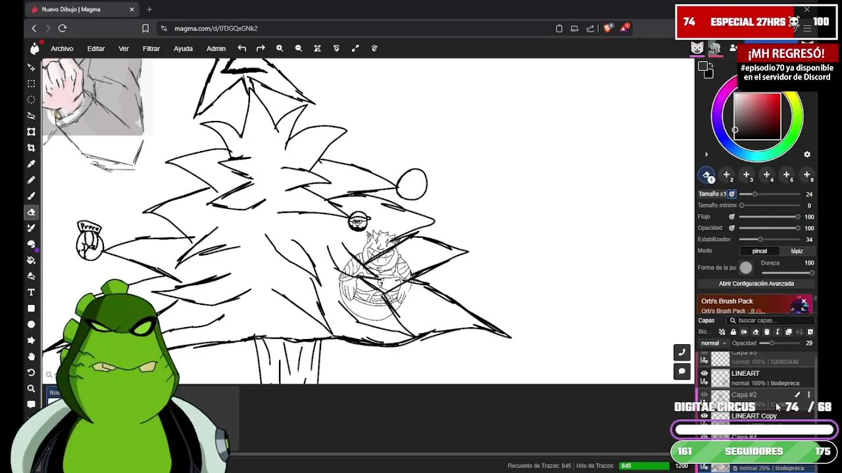Viewport: 842px width, 473px height.
Task: Select the Text tool
Action: pyautogui.click(x=31, y=292)
